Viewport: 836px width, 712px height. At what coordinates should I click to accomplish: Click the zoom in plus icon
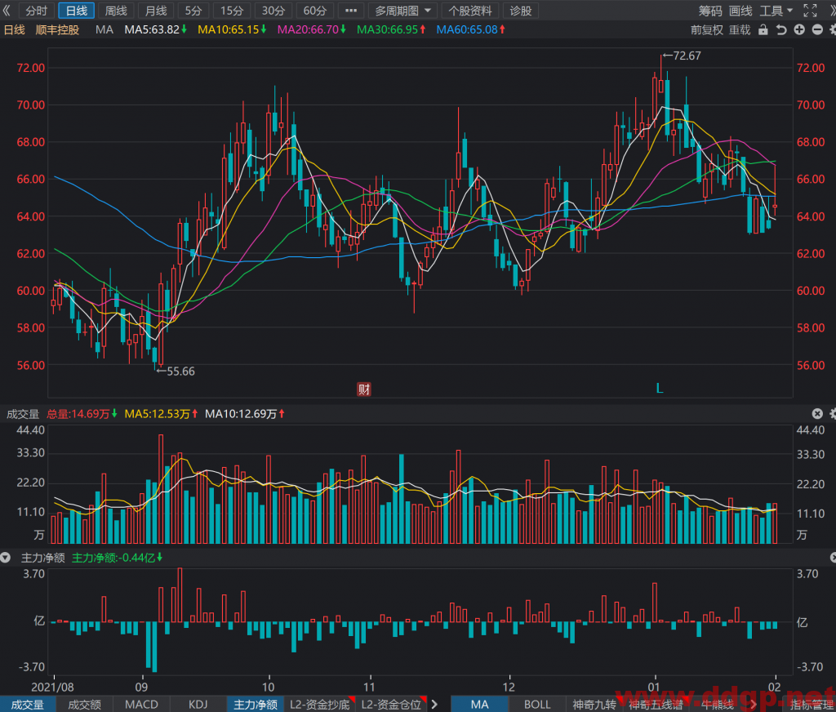(x=798, y=30)
